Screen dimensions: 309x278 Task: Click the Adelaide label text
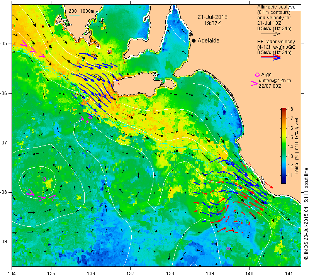208,41
